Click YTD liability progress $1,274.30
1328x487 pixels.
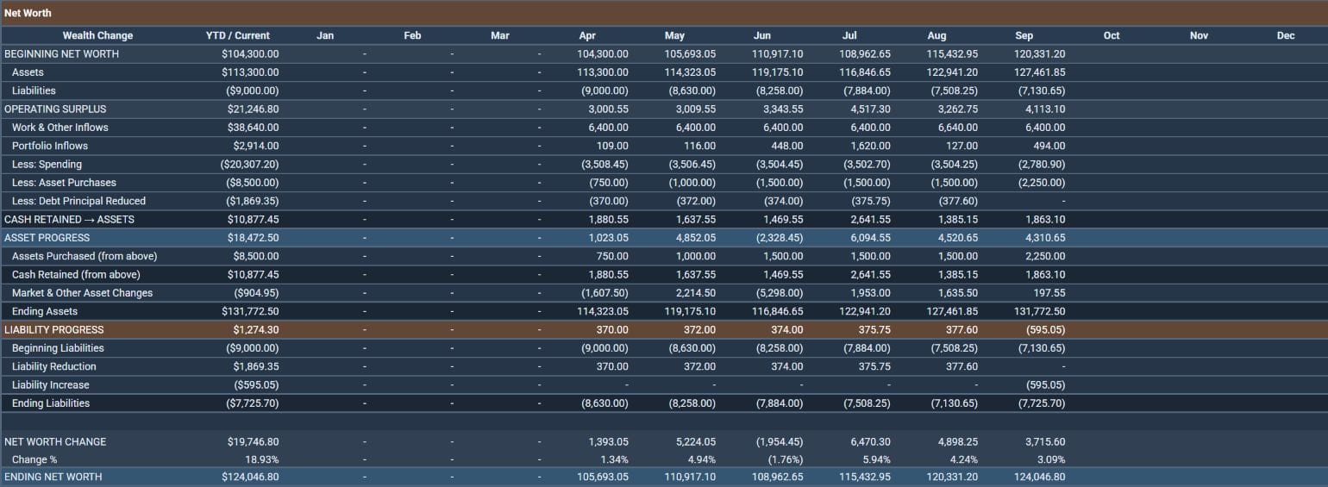[256, 329]
